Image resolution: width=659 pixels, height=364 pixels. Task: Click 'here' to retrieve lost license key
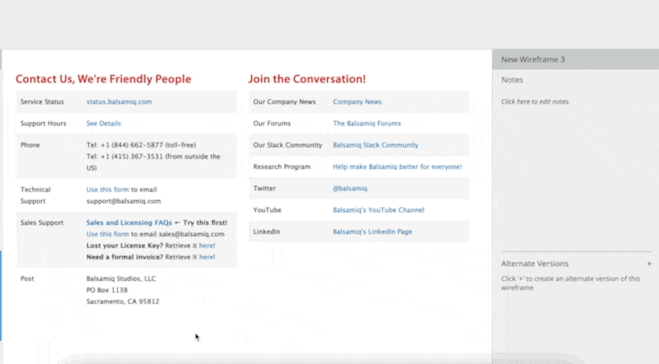pyautogui.click(x=207, y=245)
